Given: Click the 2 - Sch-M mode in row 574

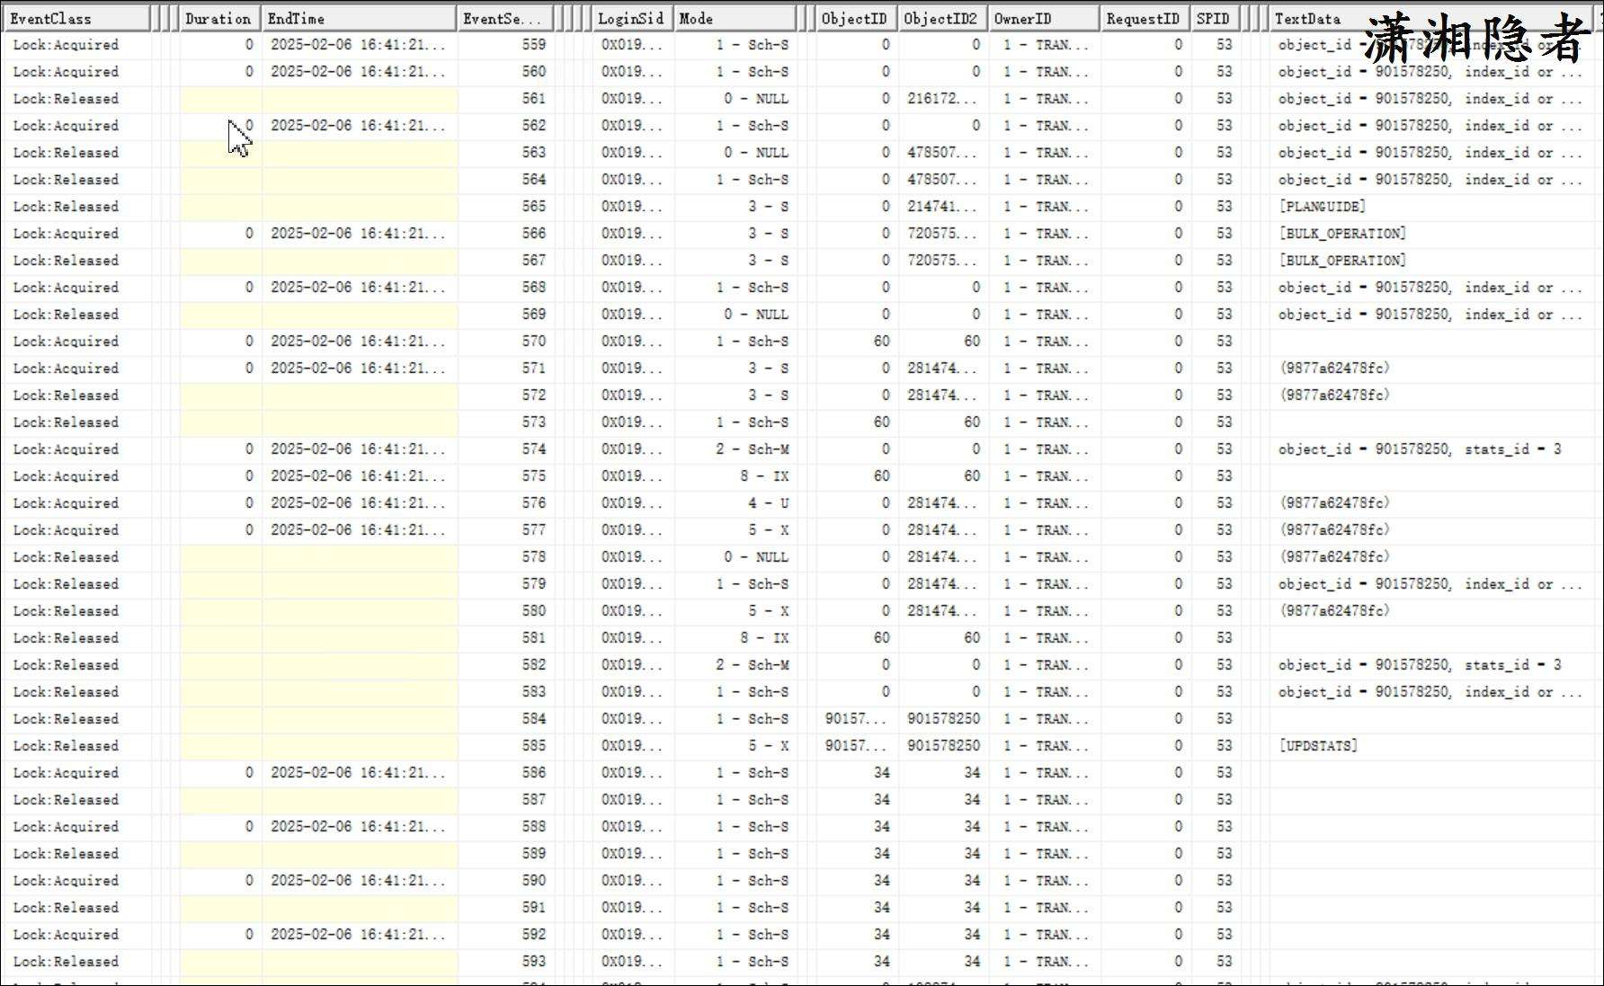Looking at the screenshot, I should click(752, 449).
